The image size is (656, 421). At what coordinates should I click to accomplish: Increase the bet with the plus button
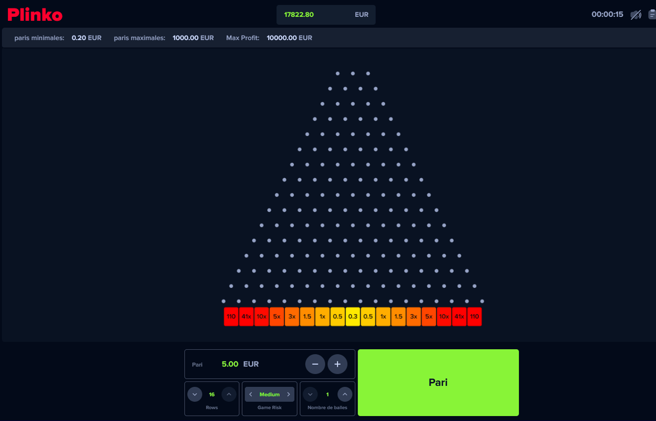tap(337, 364)
